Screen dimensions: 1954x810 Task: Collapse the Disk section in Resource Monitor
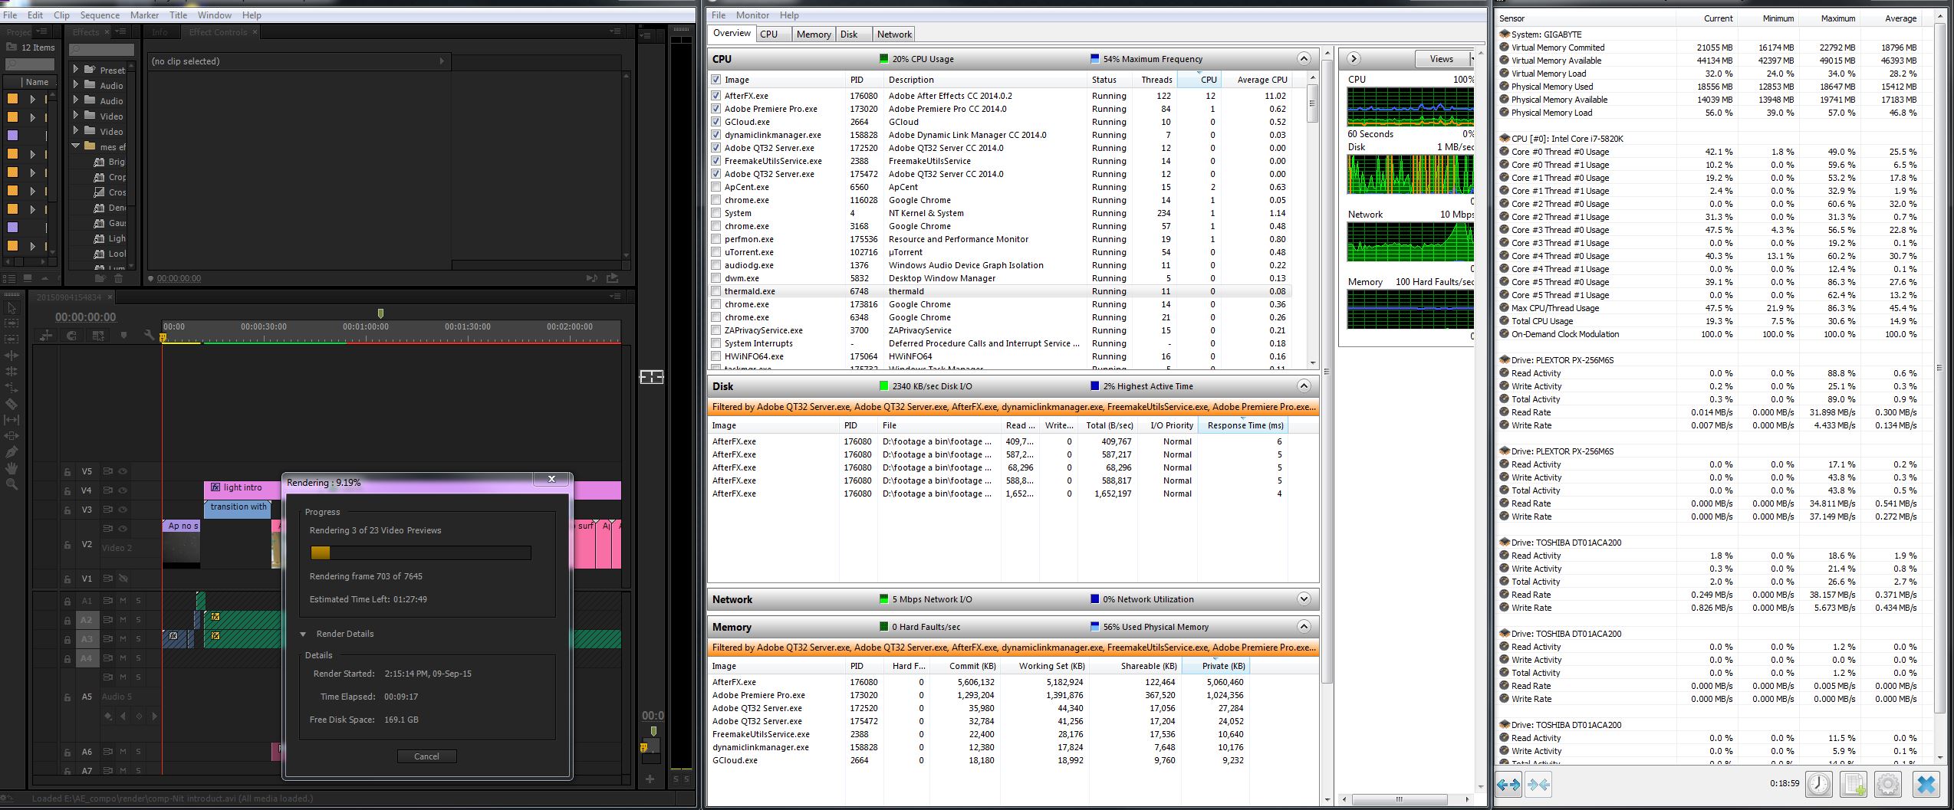(1304, 386)
